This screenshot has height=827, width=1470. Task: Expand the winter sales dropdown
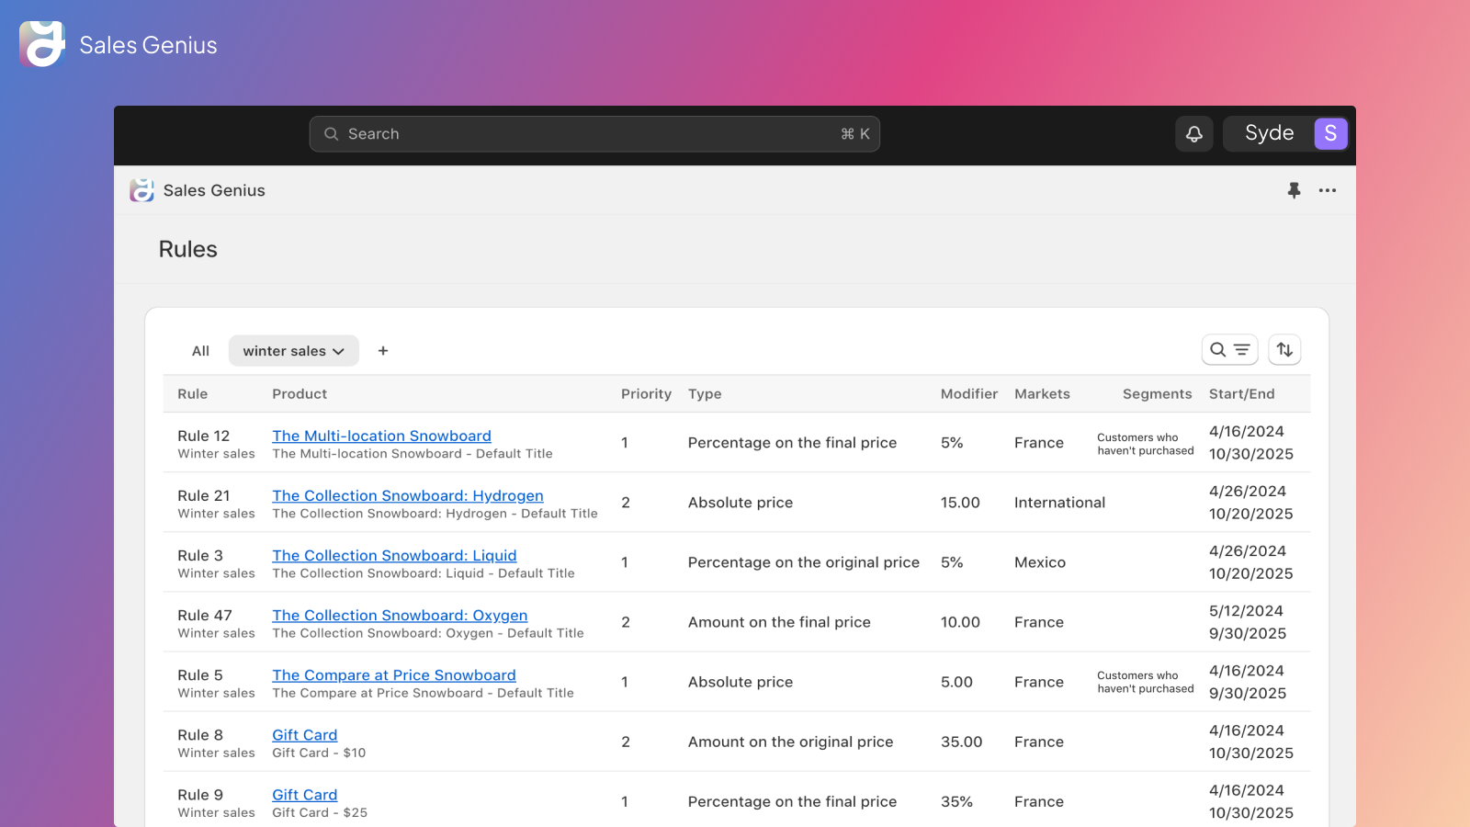tap(338, 350)
